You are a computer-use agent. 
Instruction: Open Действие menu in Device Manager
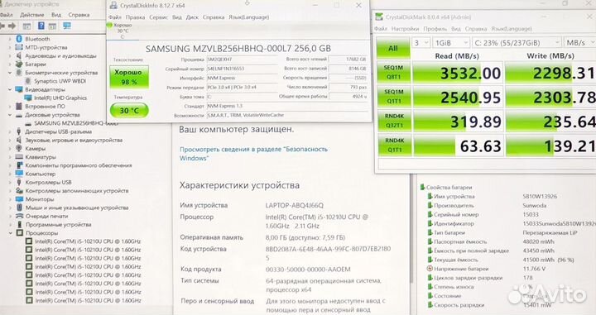[x=32, y=15]
